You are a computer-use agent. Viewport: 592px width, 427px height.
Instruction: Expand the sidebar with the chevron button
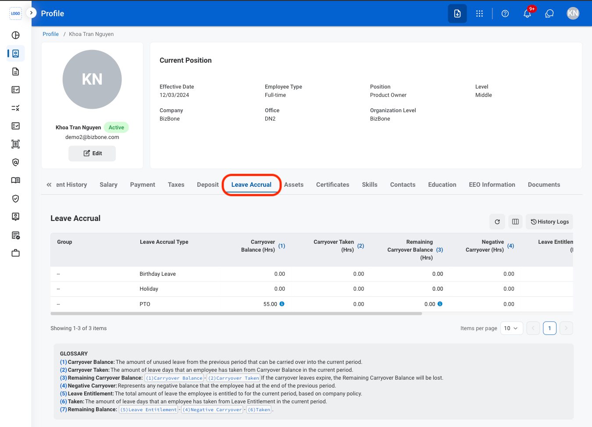click(31, 13)
